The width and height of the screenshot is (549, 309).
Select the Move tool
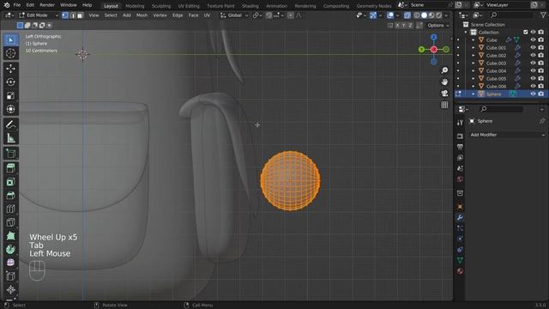11,69
